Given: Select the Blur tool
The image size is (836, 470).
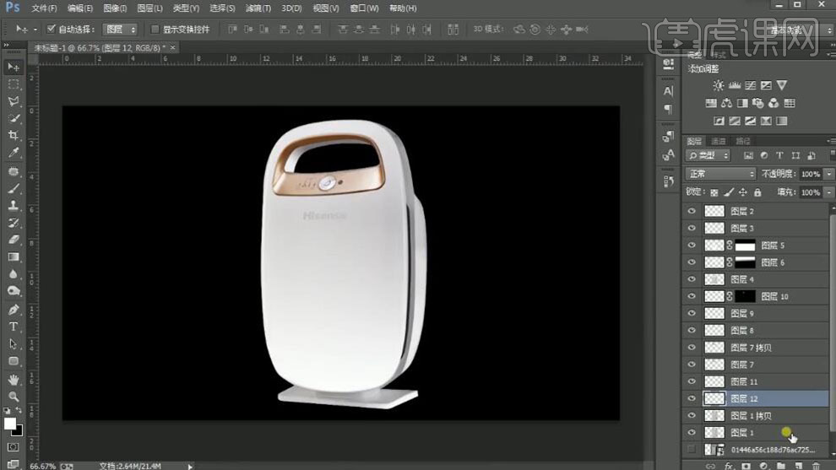Looking at the screenshot, I should click(14, 274).
